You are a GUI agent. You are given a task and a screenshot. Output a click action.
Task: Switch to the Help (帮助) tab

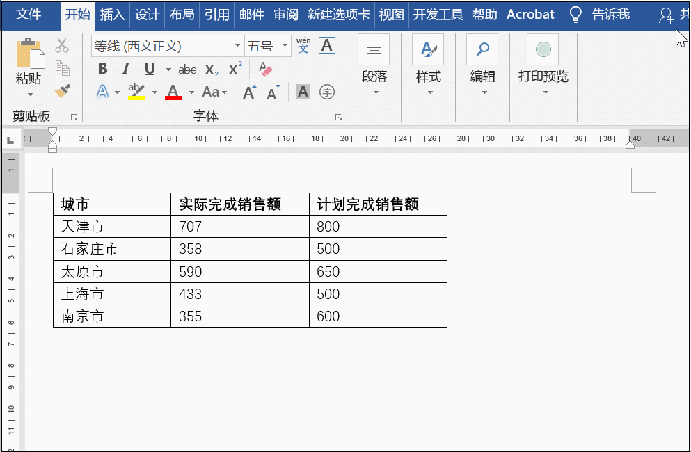coord(485,15)
